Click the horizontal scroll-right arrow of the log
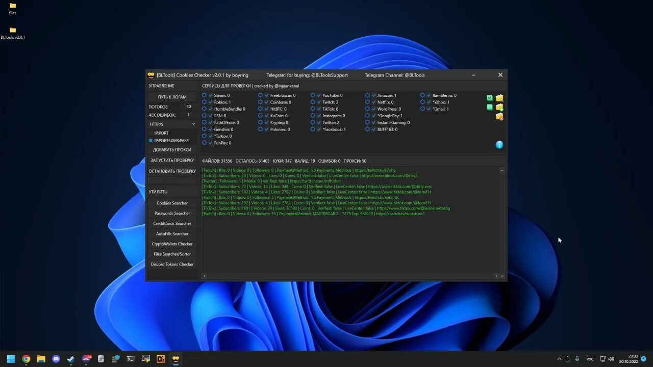This screenshot has height=367, width=653. coord(496,276)
